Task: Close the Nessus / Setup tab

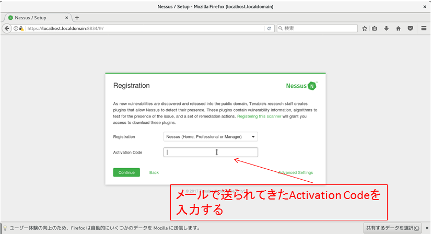Action: tap(66, 18)
